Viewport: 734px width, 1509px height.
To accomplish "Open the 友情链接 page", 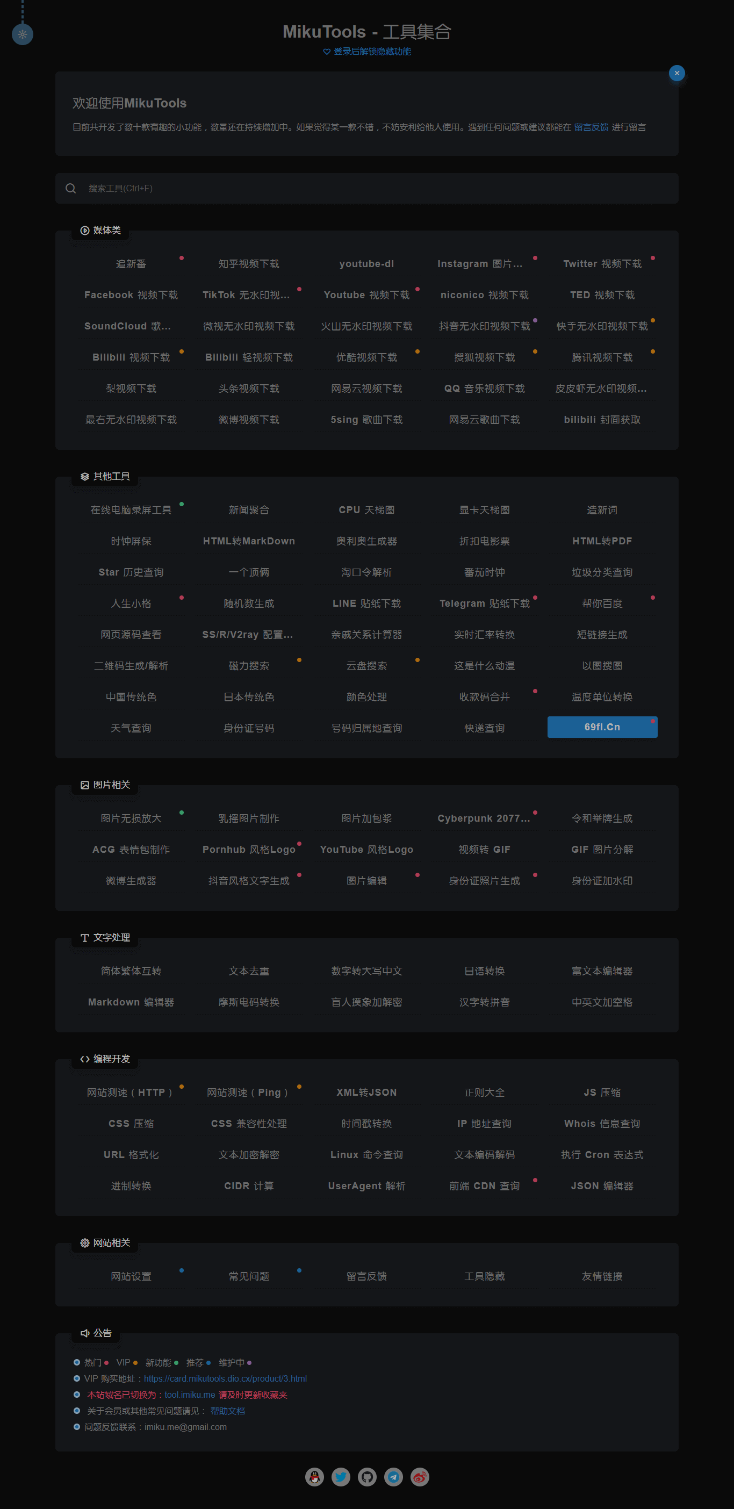I will 602,1276.
